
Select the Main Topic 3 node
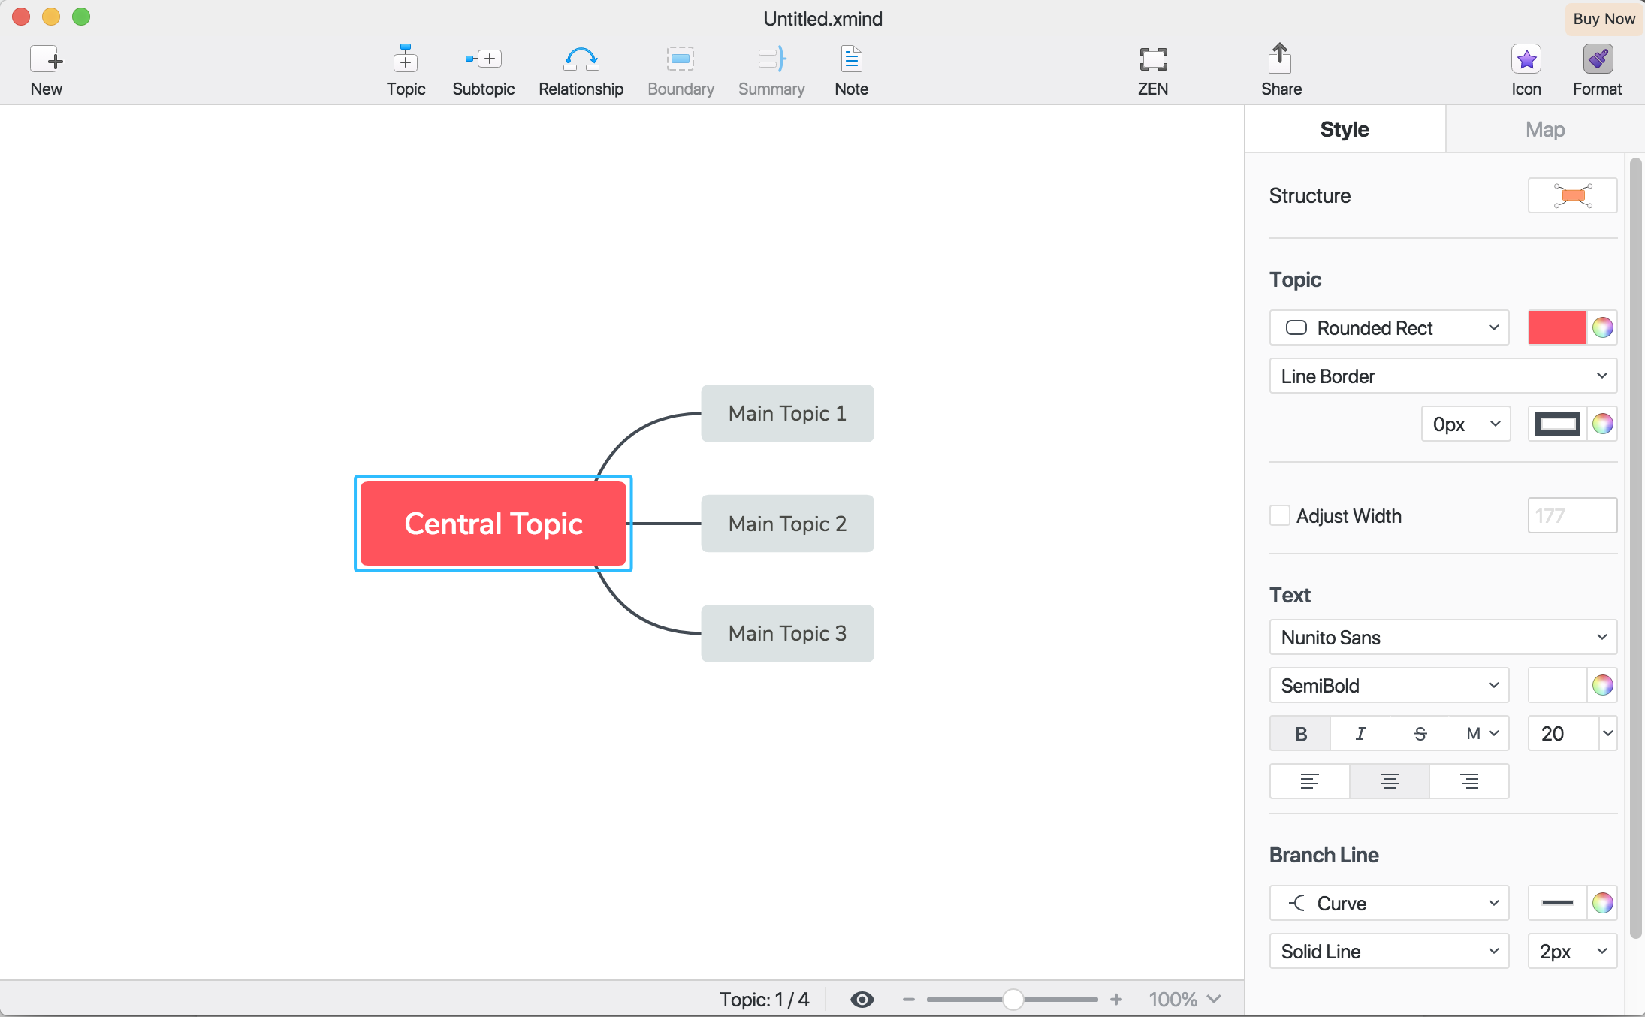pyautogui.click(x=787, y=633)
